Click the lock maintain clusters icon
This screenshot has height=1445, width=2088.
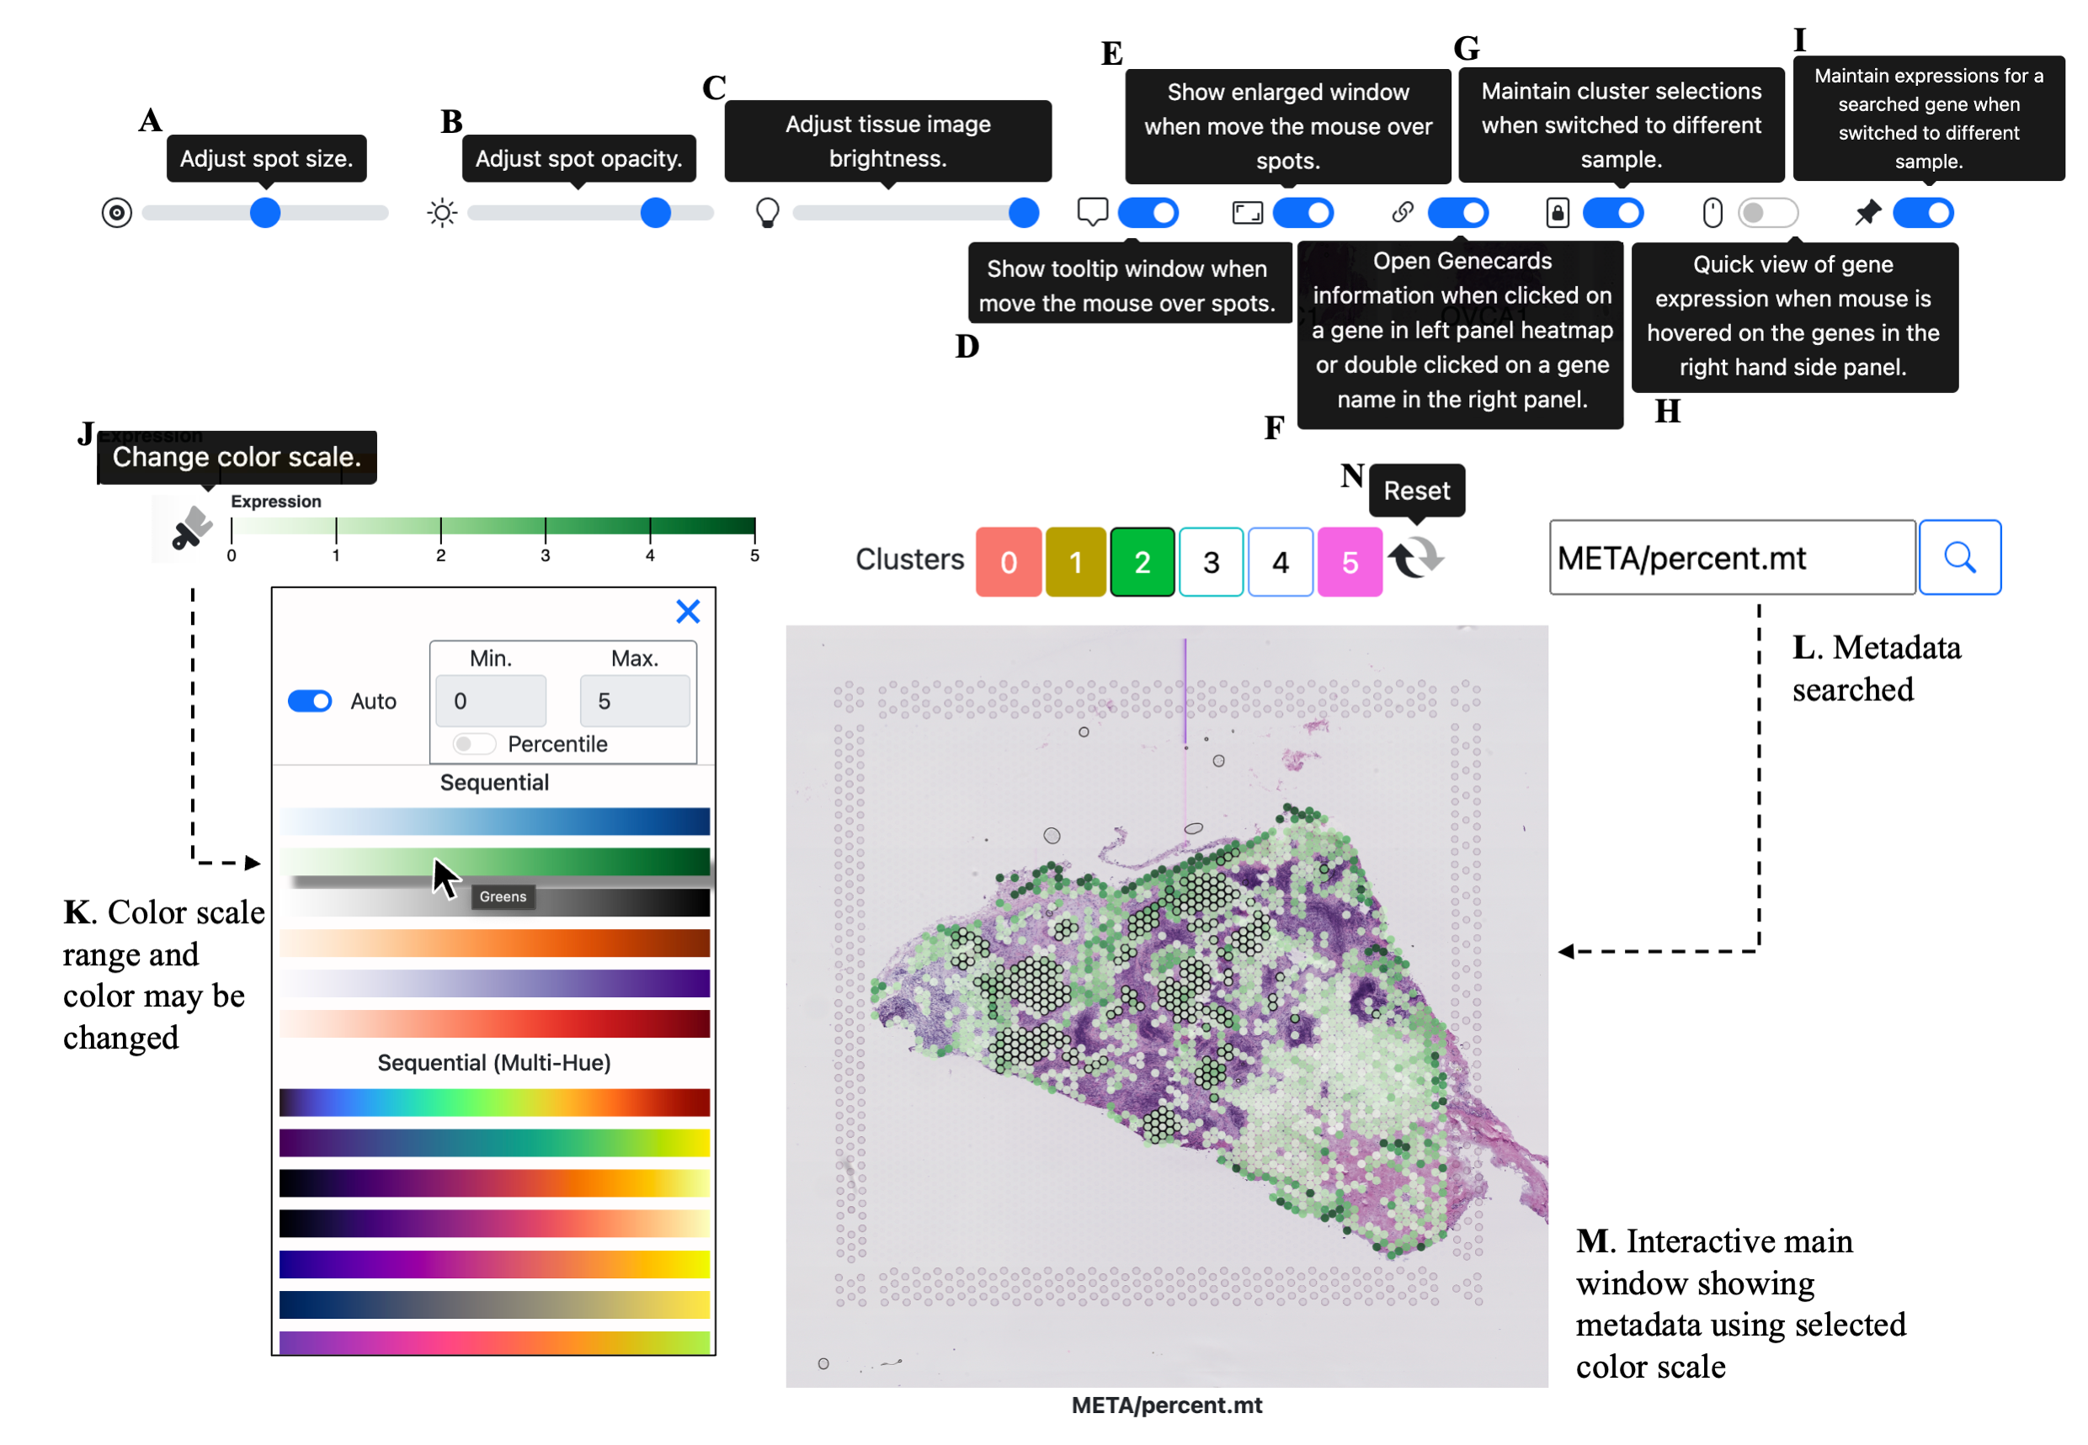coord(1558,214)
